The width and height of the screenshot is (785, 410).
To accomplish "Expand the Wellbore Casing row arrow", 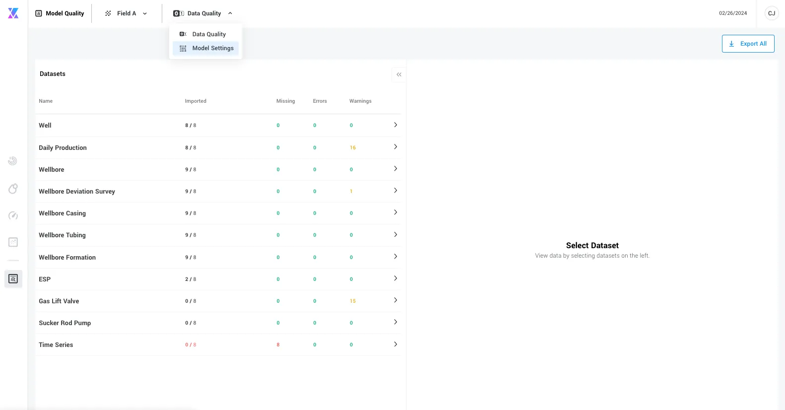I will 395,212.
